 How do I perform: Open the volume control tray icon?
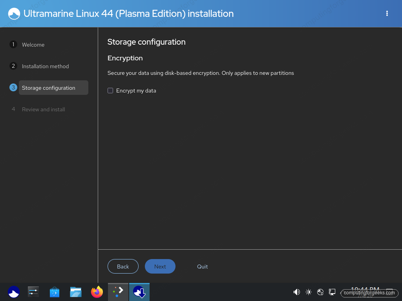coord(297,292)
